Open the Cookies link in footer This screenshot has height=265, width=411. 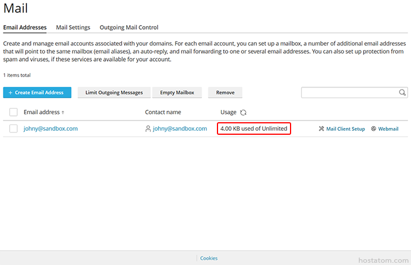pos(208,258)
